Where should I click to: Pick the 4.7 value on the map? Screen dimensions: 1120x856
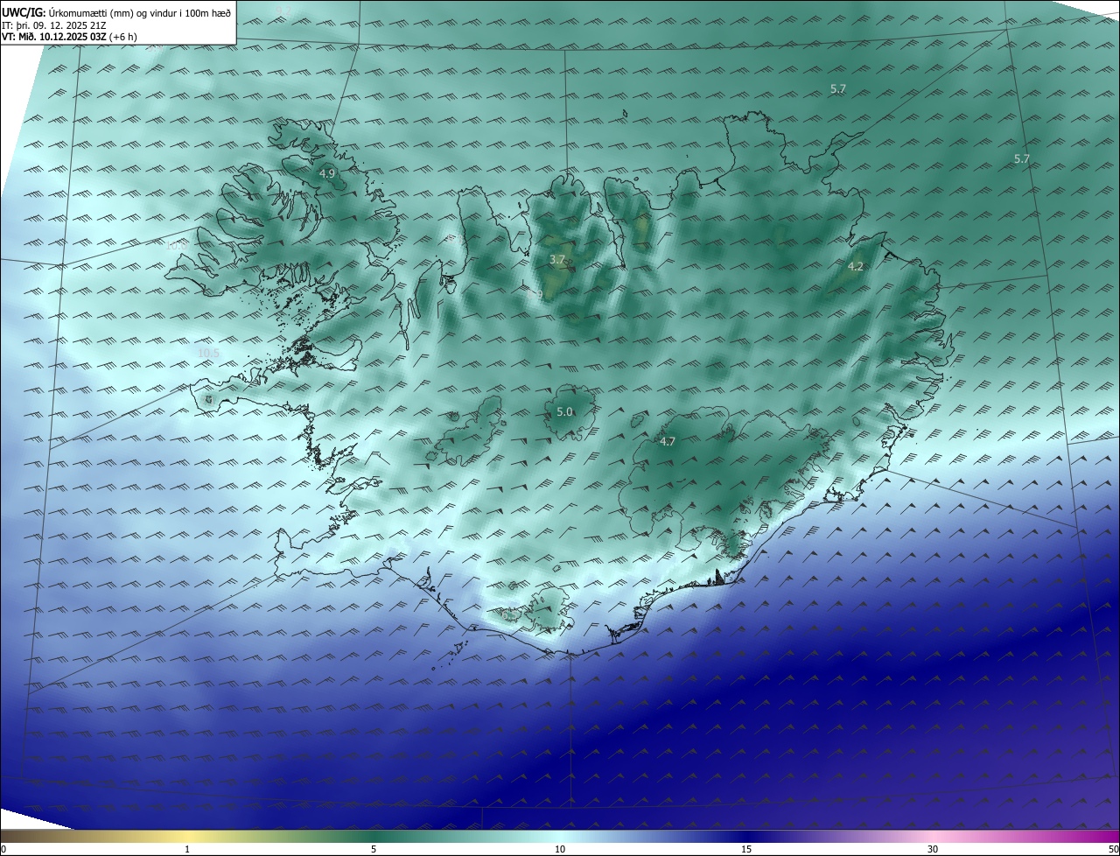pyautogui.click(x=668, y=442)
